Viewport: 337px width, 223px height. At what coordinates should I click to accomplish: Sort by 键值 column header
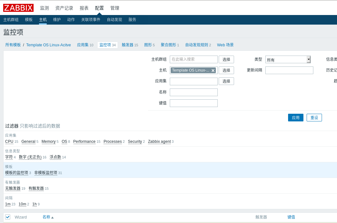click(291, 217)
